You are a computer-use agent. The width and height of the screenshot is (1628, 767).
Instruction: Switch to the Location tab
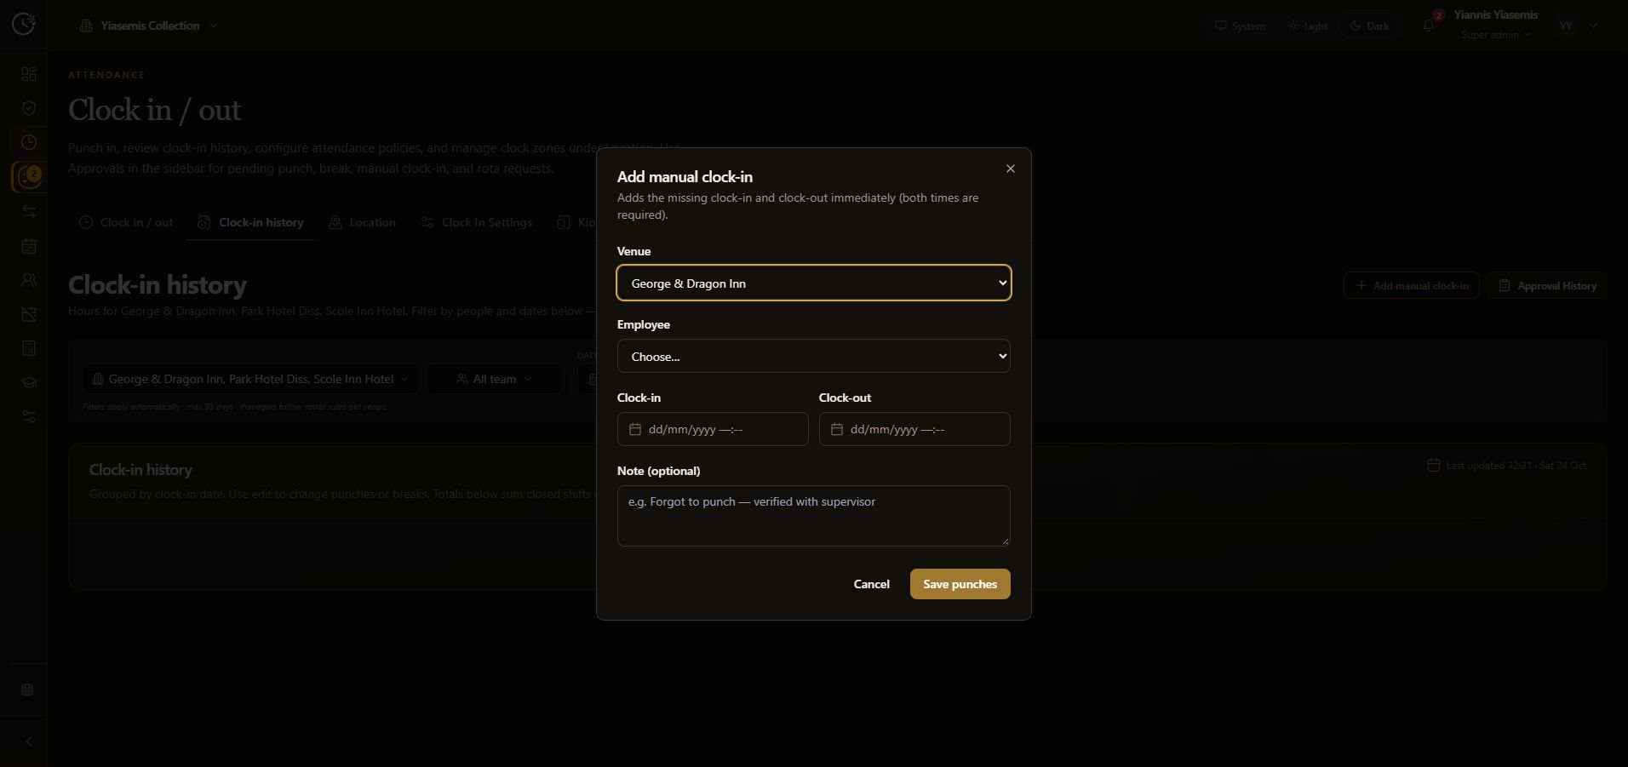tap(362, 222)
